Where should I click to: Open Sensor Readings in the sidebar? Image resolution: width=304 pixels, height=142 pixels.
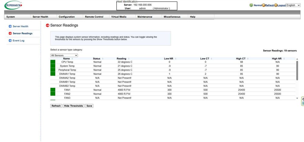pos(22,33)
